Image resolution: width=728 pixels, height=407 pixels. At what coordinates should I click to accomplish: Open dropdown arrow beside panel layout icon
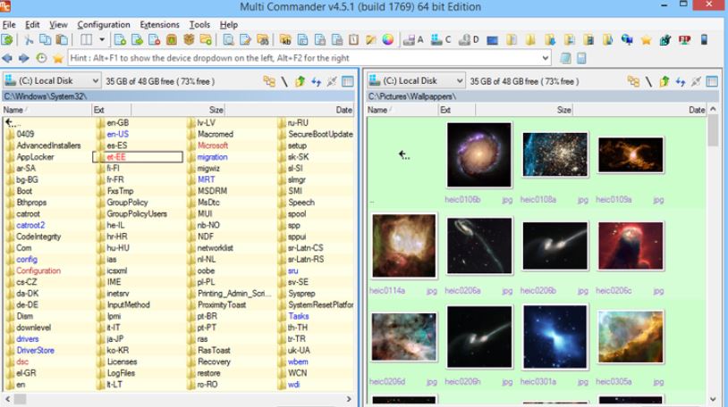pos(102,40)
